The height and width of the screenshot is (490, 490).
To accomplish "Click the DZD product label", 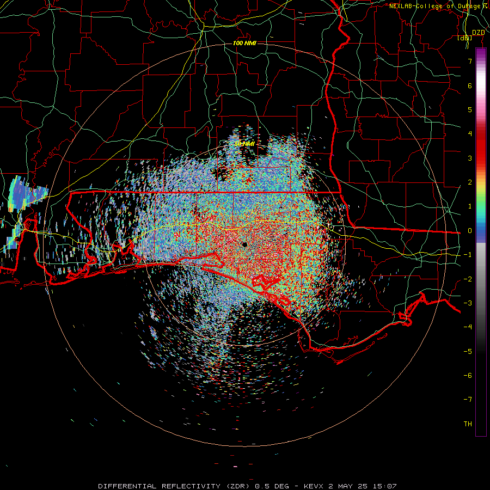I will click(x=478, y=33).
